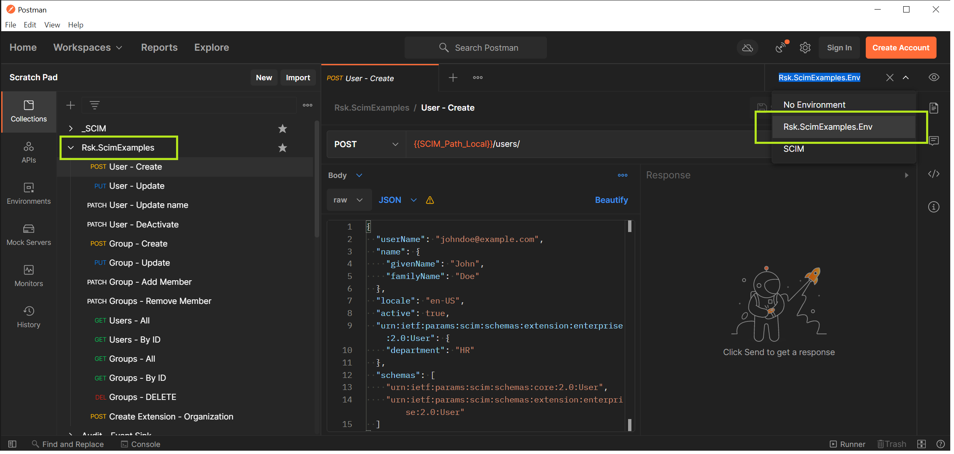Collapse the environment dropdown list
Screen dimensions: 954x454
click(x=906, y=78)
